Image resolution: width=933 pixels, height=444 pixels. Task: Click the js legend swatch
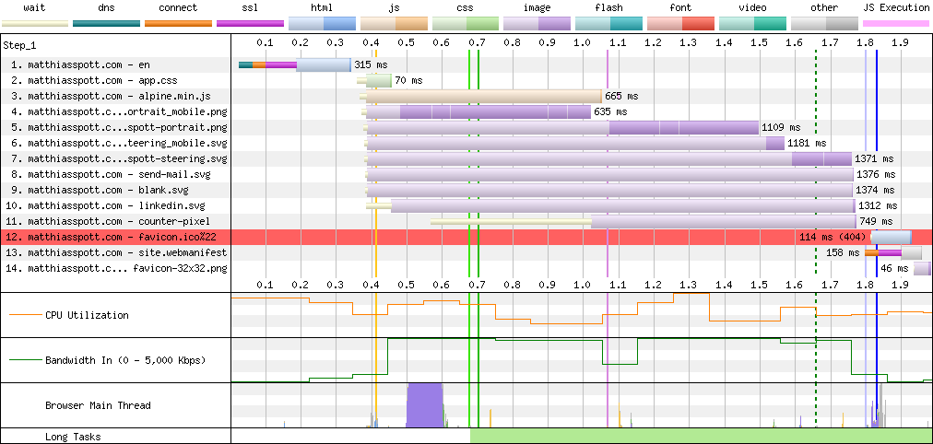point(394,24)
